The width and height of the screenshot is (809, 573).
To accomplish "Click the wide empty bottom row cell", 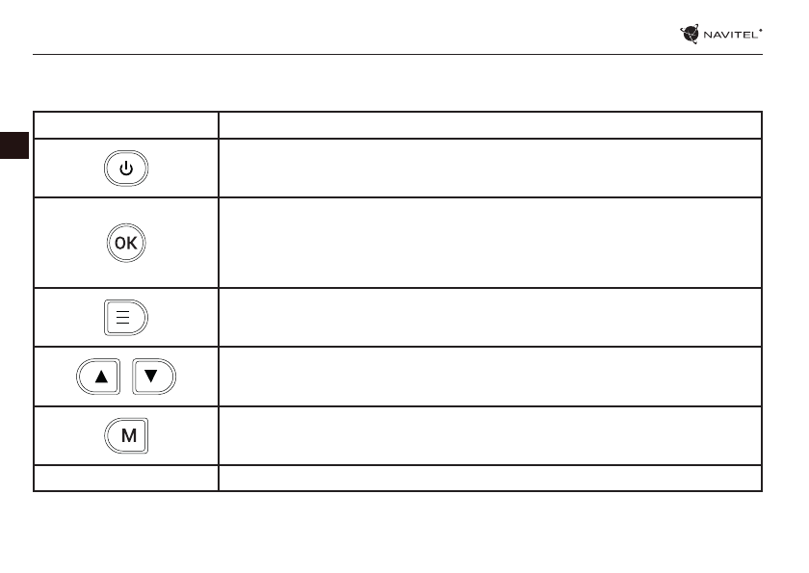I will pos(490,478).
